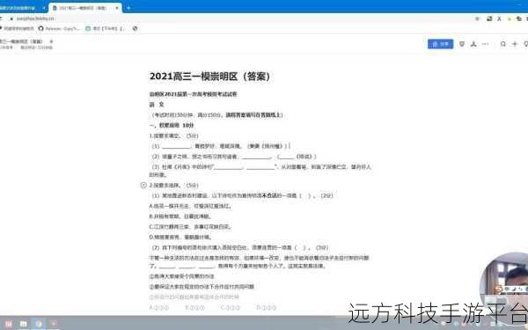This screenshot has height=330, width=528.
Task: Open the Chrome icon in the taskbar
Action: pyautogui.click(x=39, y=324)
